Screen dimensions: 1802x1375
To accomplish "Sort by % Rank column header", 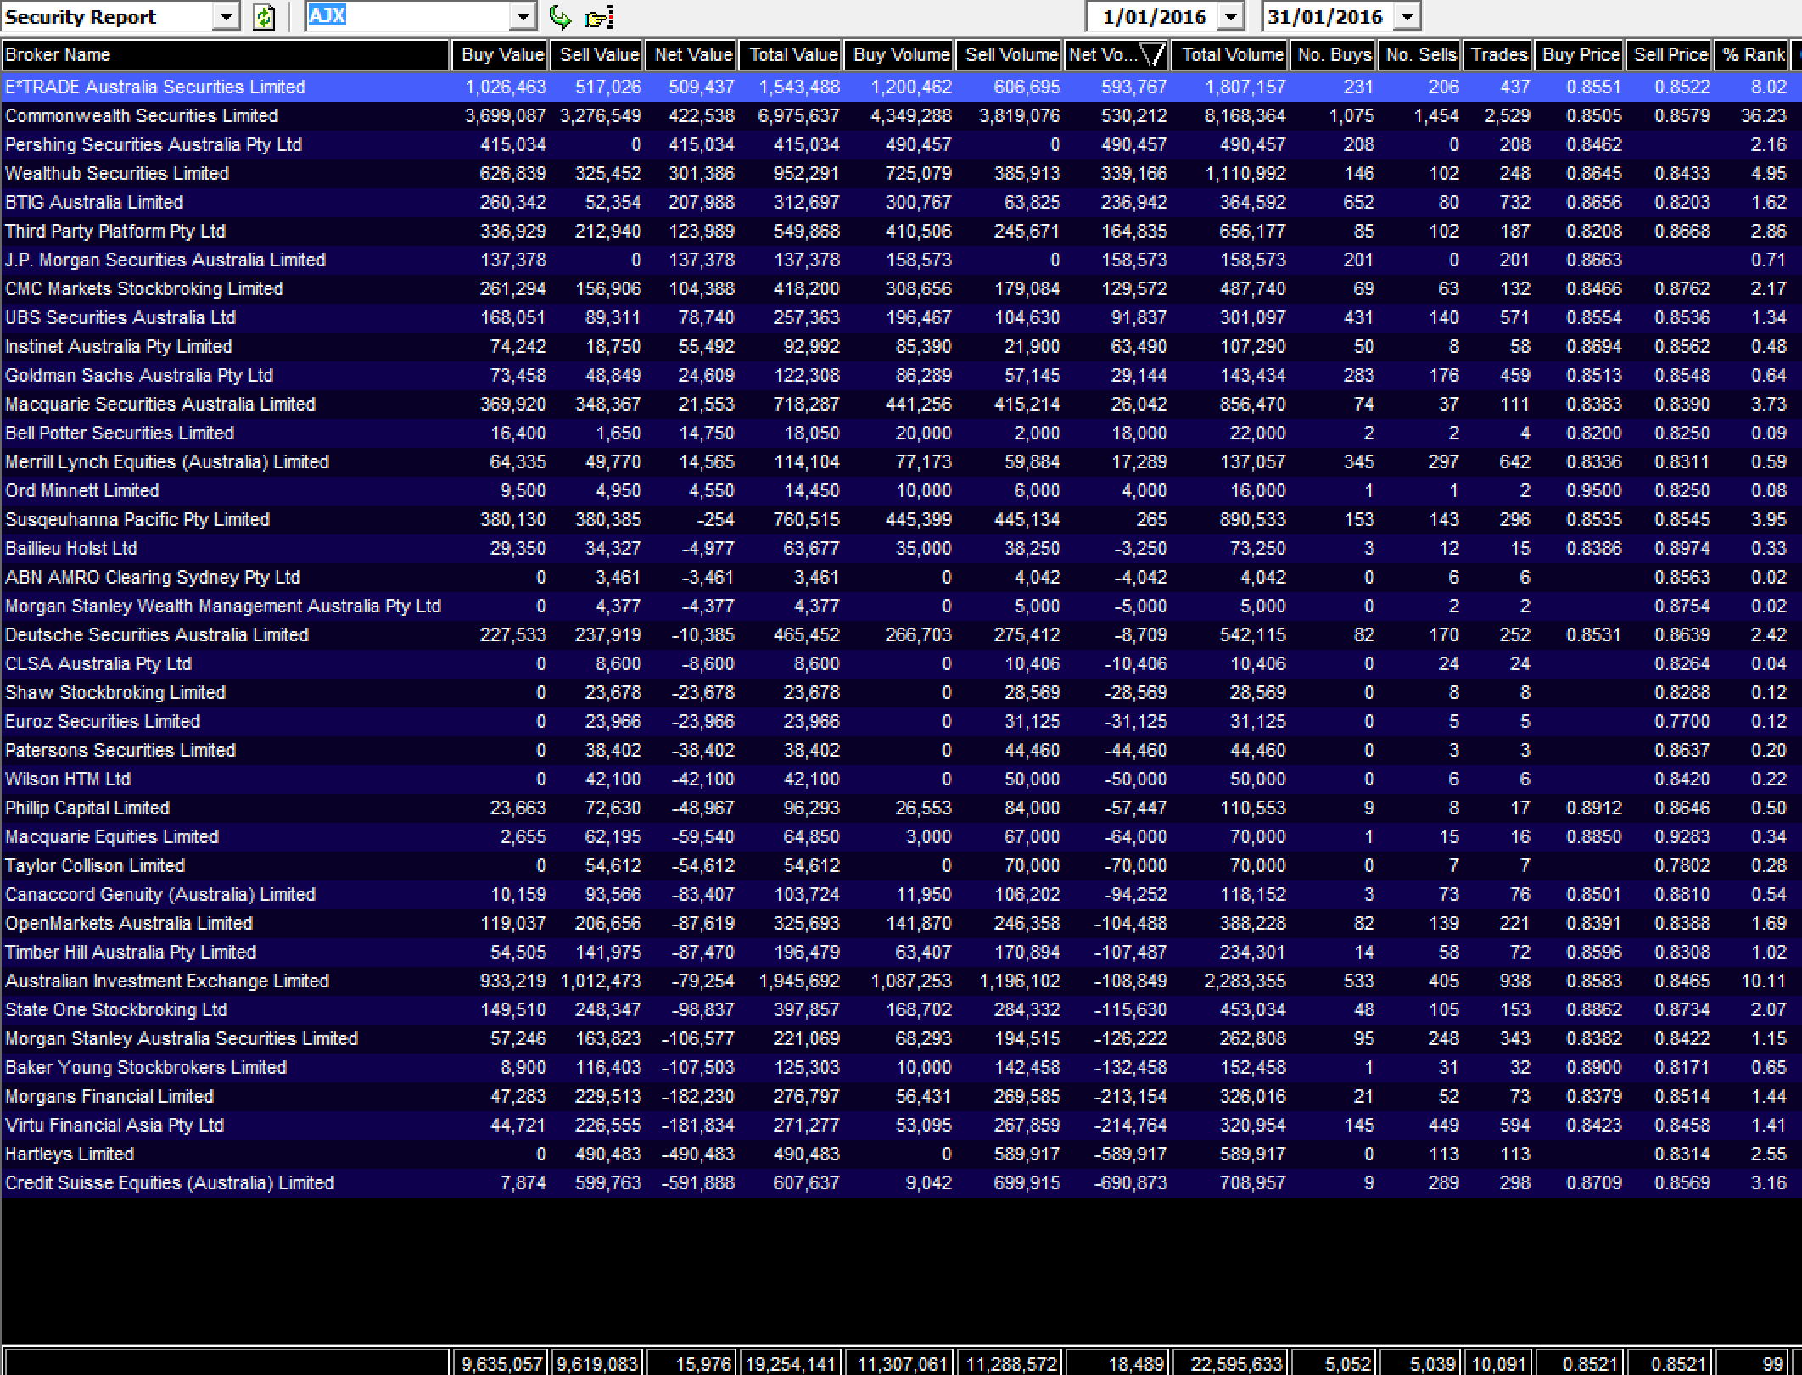I will pyautogui.click(x=1751, y=55).
